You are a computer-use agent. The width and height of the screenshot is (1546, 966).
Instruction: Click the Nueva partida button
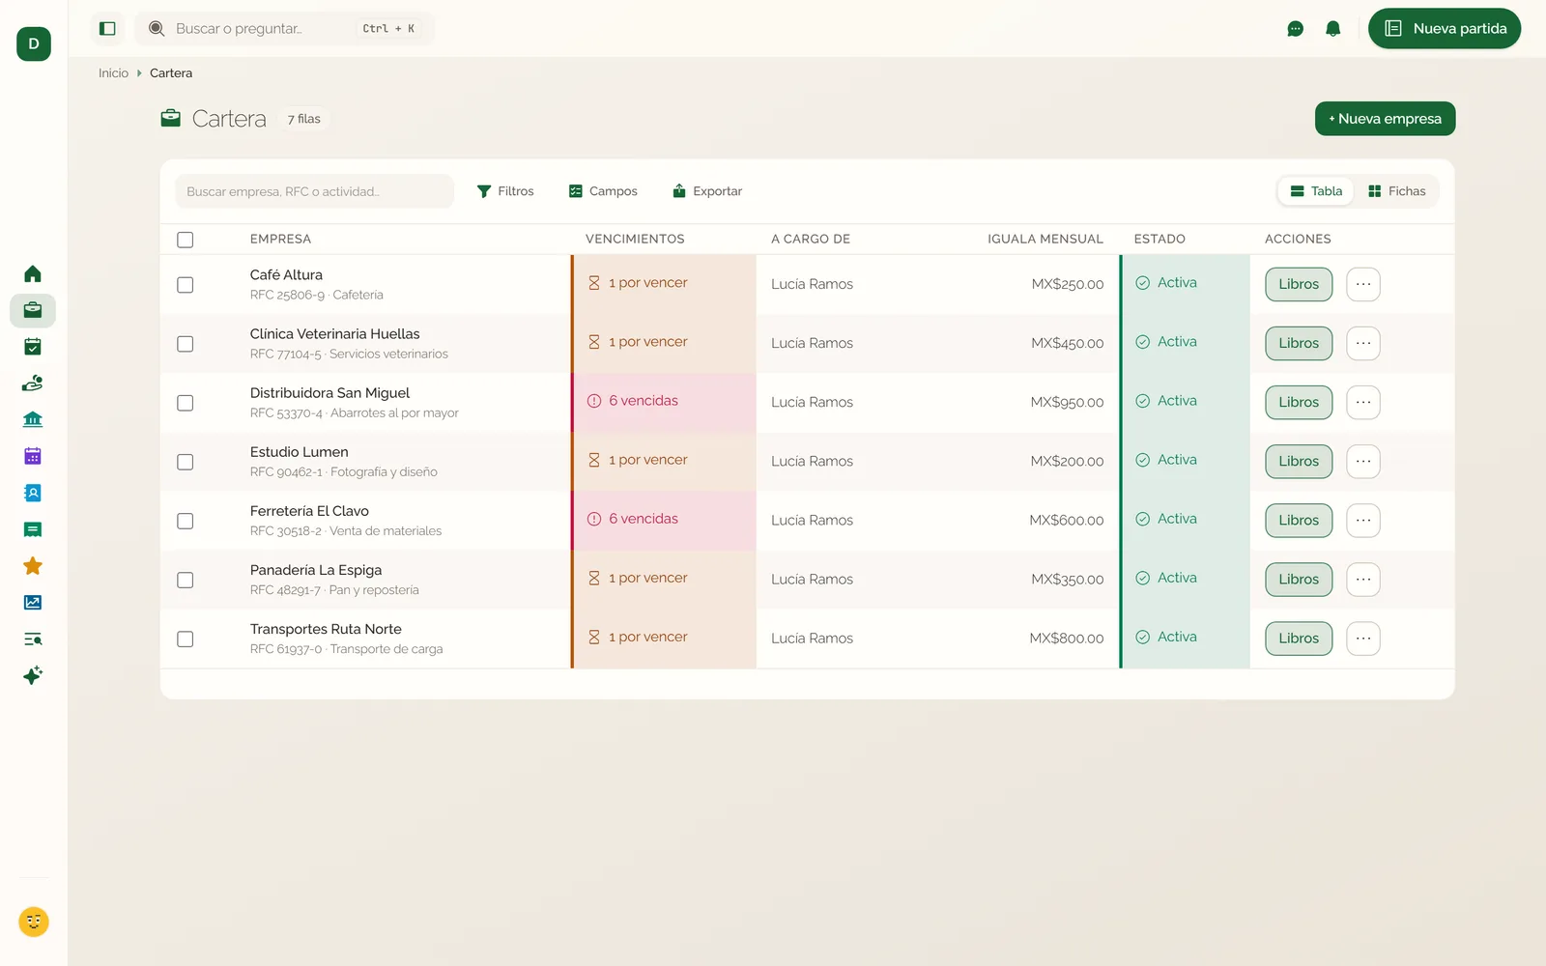[x=1445, y=29]
